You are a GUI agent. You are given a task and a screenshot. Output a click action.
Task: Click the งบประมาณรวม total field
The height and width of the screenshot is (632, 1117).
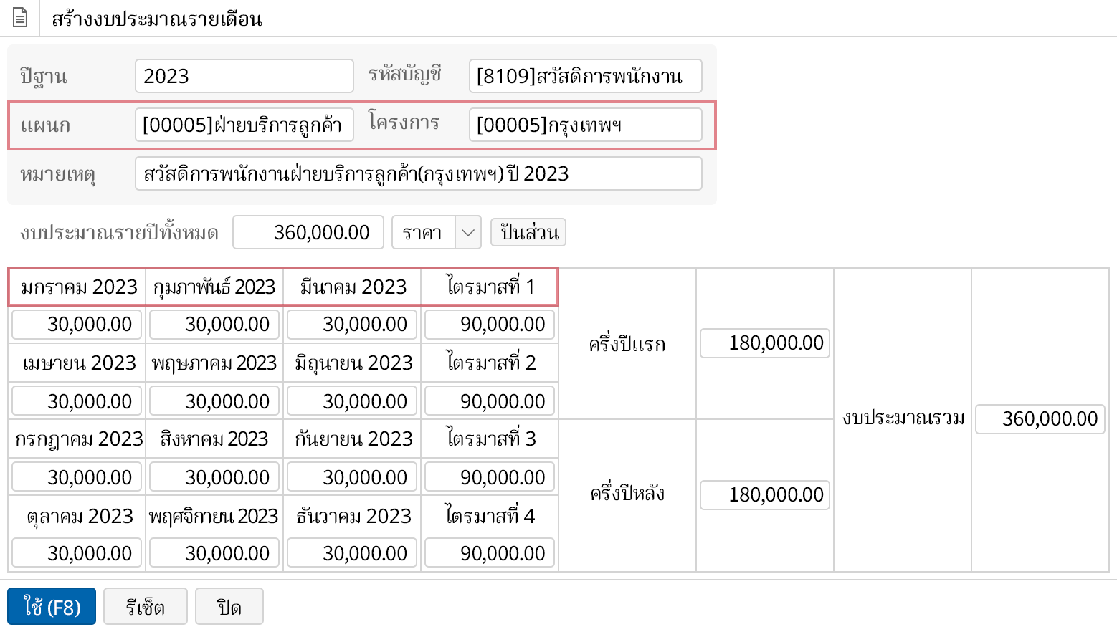coord(1040,418)
